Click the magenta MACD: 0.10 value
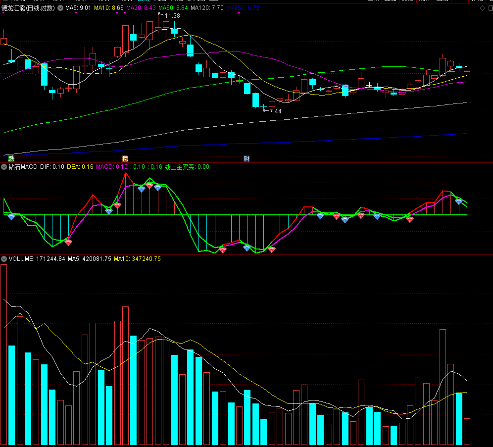 [x=112, y=167]
